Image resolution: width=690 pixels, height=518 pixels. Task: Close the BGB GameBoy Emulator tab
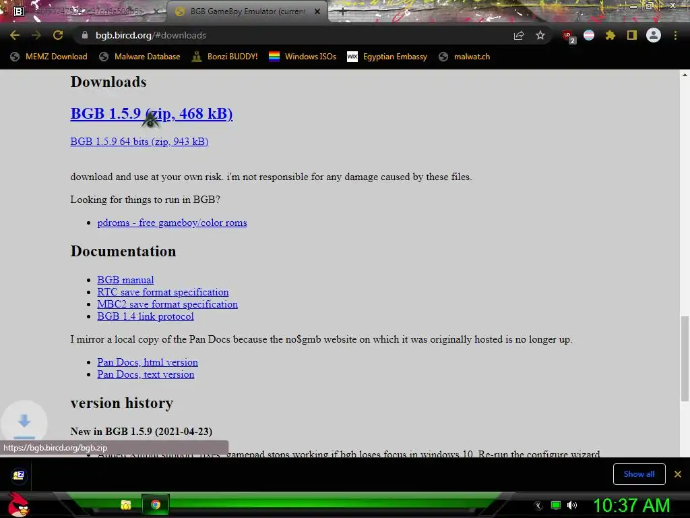click(317, 11)
